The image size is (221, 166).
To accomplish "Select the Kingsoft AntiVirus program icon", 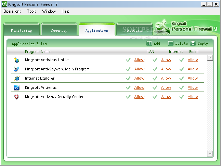I will coord(17,88).
